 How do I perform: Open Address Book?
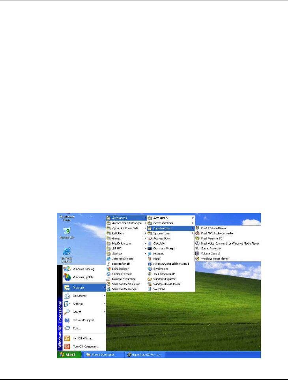[171, 238]
